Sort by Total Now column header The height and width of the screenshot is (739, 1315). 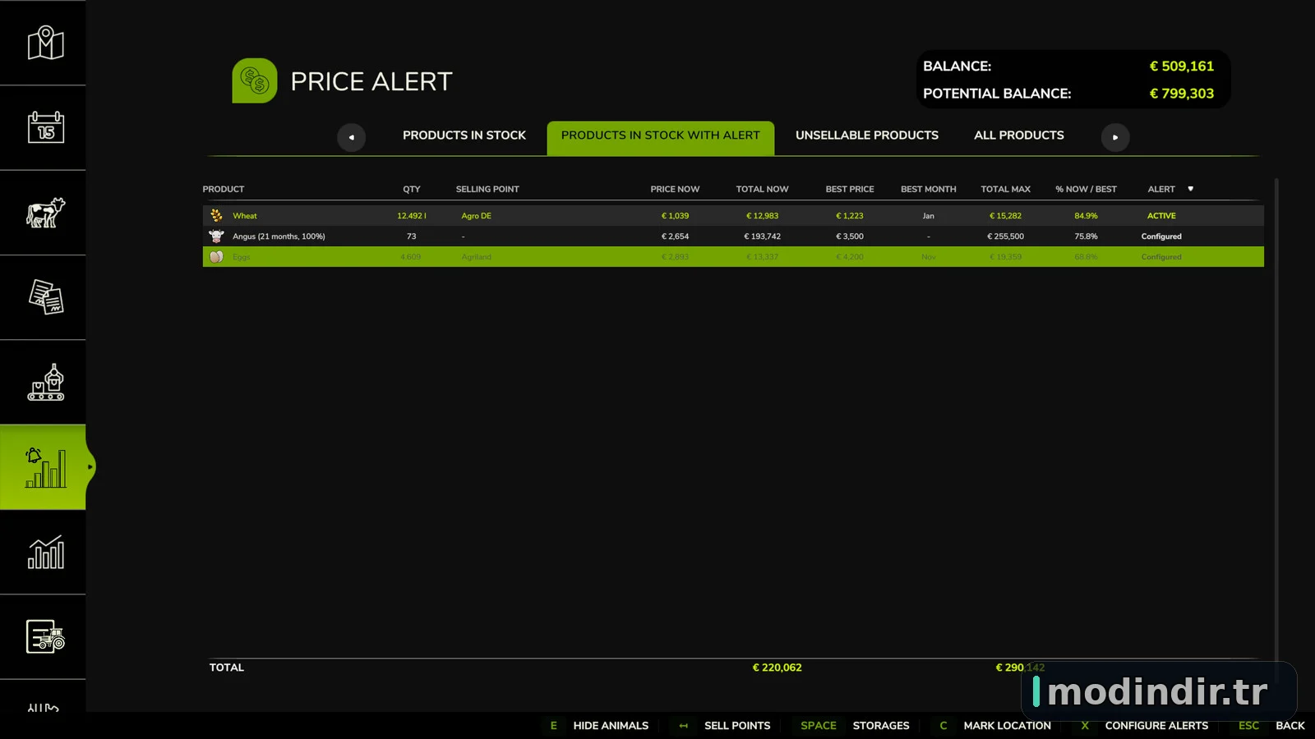[762, 189]
